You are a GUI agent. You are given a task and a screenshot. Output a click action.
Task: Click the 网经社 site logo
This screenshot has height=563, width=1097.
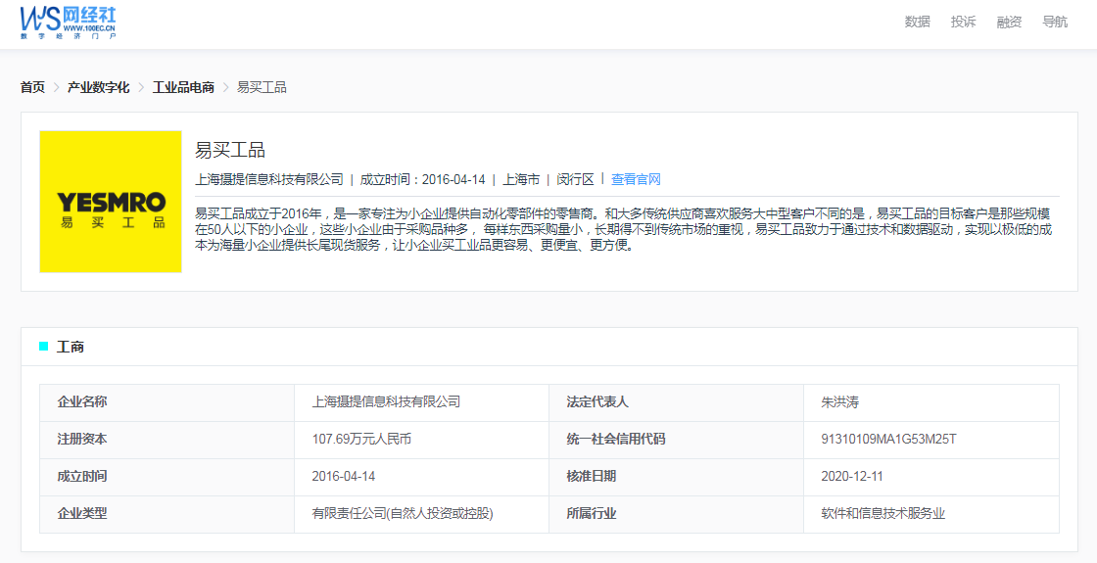pos(68,22)
